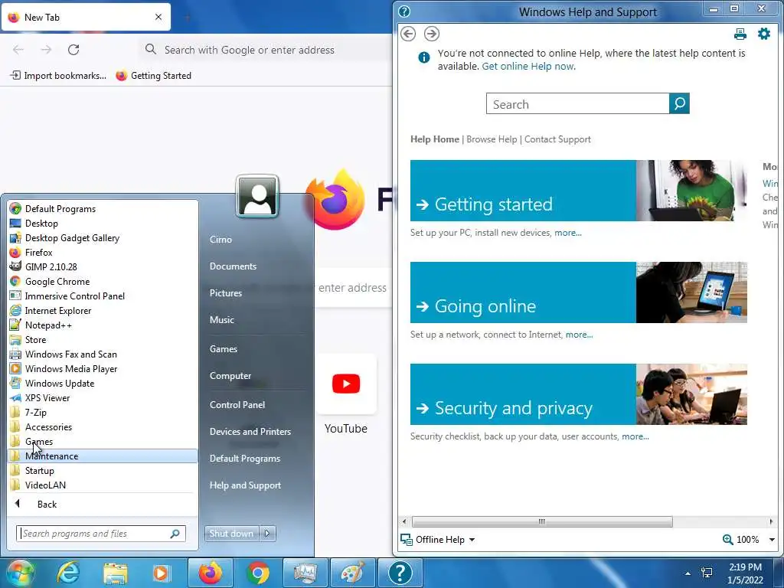Show hidden system tray icons

click(688, 573)
